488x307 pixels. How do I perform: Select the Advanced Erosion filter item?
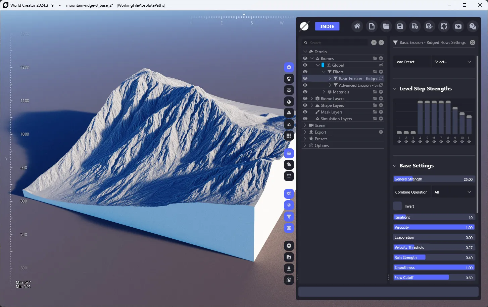(x=358, y=85)
